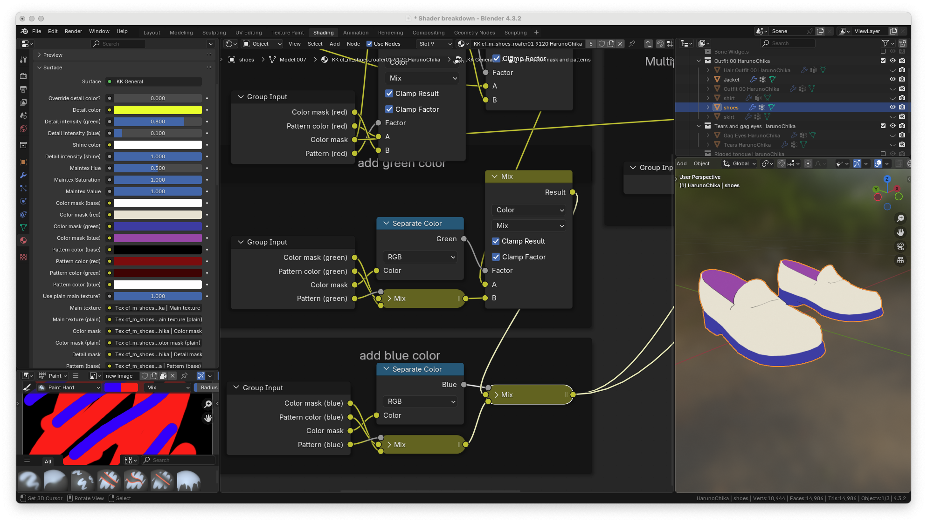927x523 pixels.
Task: Switch to the Texture Paint workspace tab
Action: coord(287,33)
